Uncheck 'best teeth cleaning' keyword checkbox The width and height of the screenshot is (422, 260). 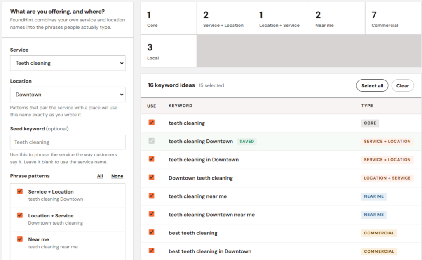coord(152,232)
